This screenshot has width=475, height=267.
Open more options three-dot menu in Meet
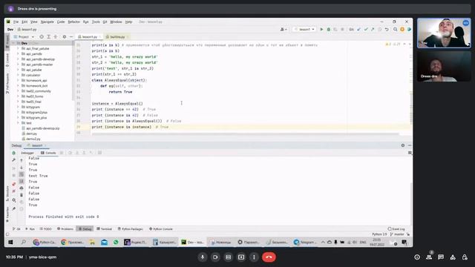[254, 257]
